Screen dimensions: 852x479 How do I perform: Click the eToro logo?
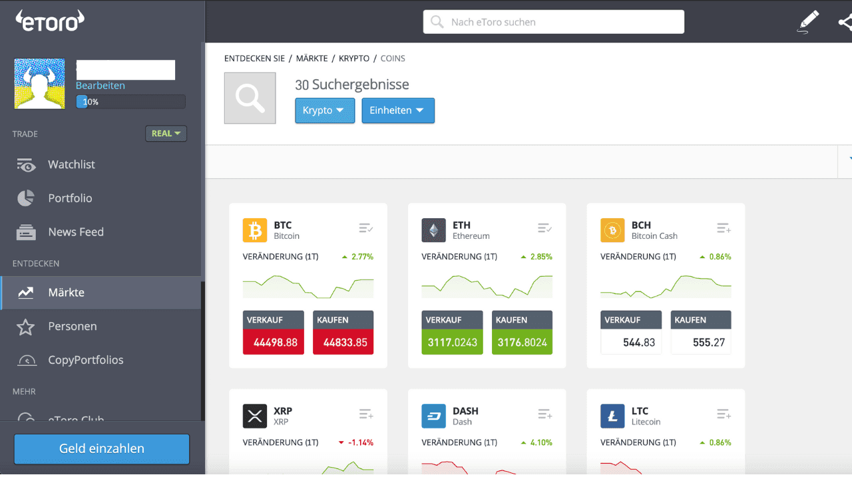(x=50, y=21)
